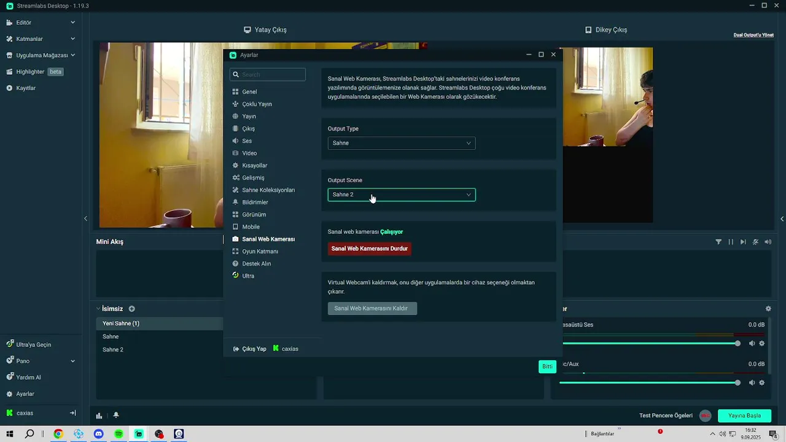Click Test Pencere Ögeleri
This screenshot has height=442, width=786.
(666, 416)
